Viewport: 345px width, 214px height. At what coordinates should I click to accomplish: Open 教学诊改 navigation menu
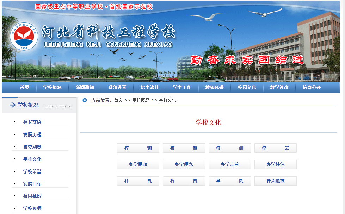[279, 87]
